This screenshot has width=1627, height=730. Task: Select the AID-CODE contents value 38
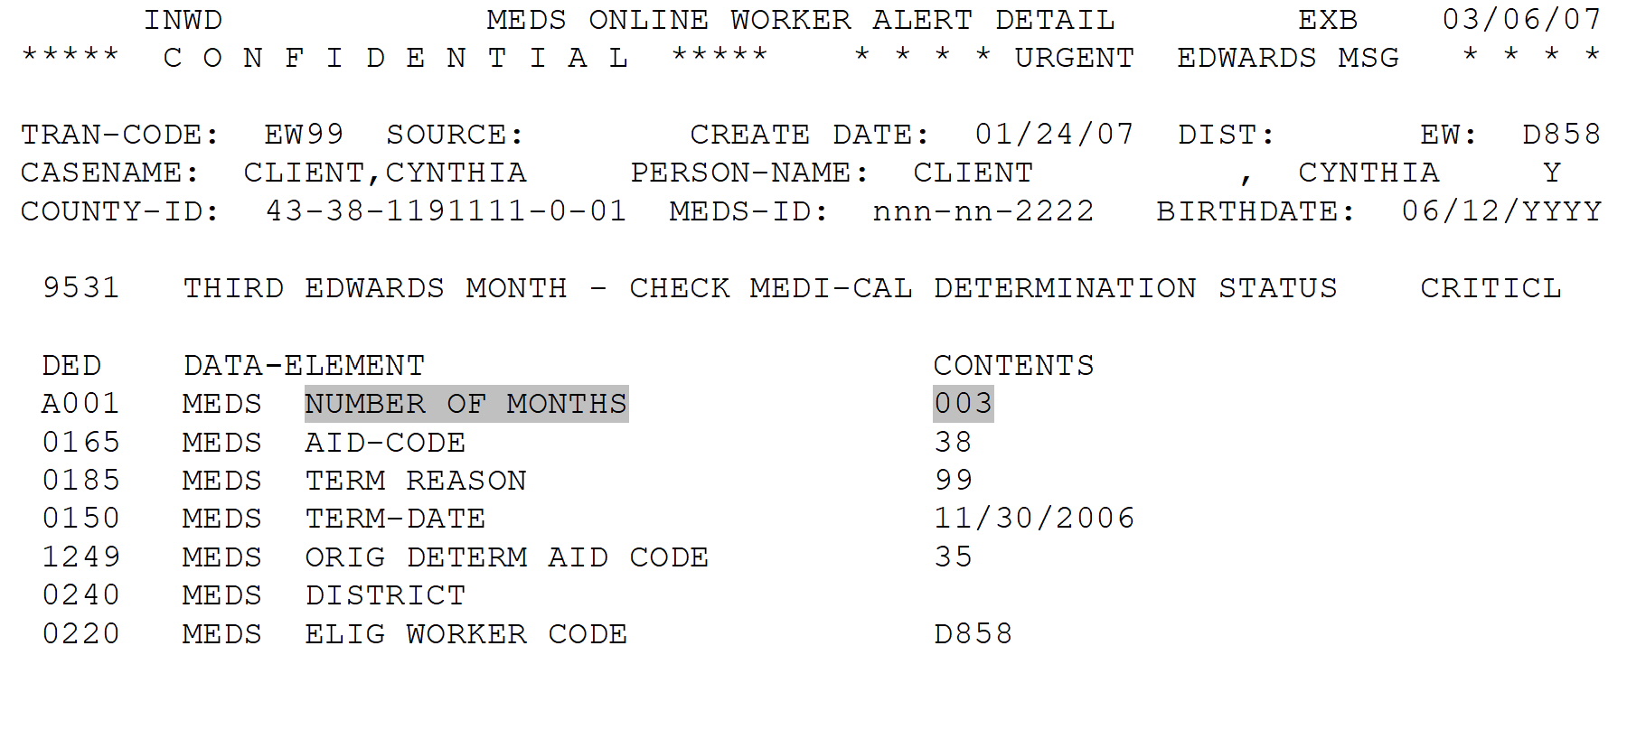click(x=954, y=443)
